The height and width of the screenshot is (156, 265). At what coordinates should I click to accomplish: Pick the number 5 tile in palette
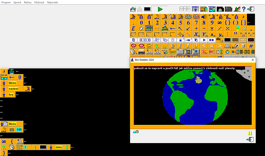coord(181,23)
